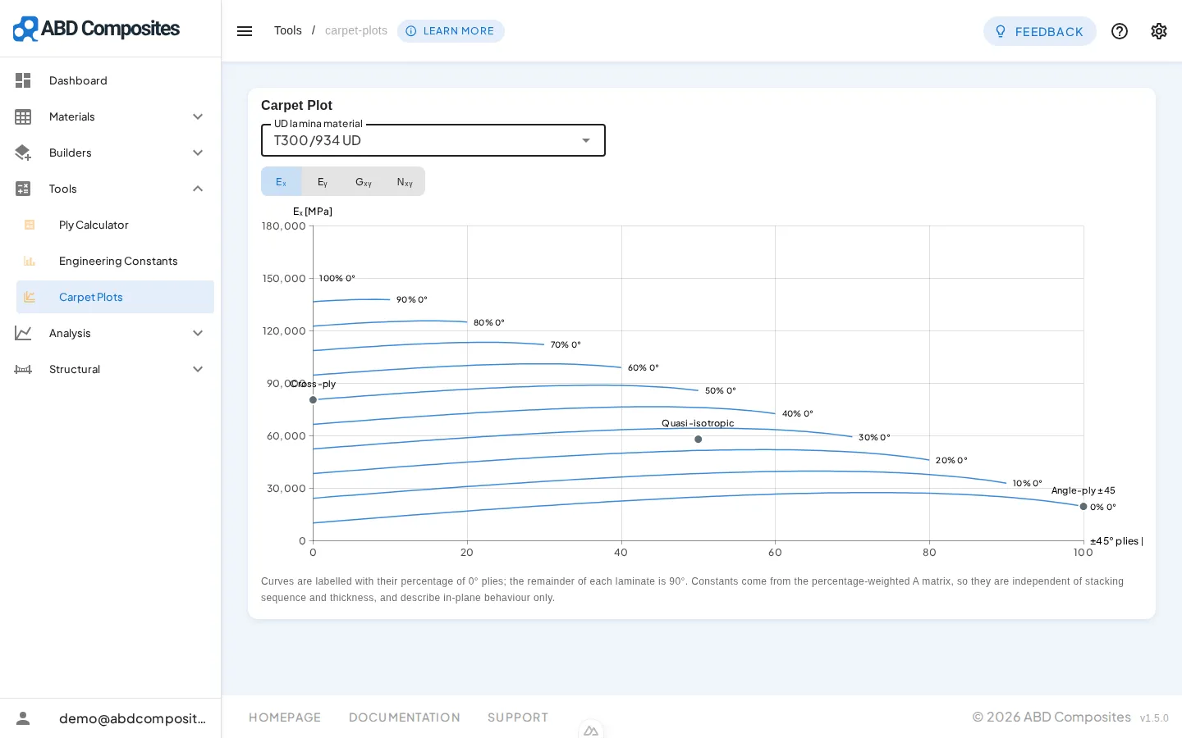
Task: Open the Homepage footer link
Action: click(285, 717)
